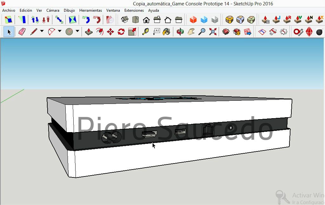Viewport: 325px width, 205px height.
Task: Click the Zoom Extents tool
Action: 213,32
